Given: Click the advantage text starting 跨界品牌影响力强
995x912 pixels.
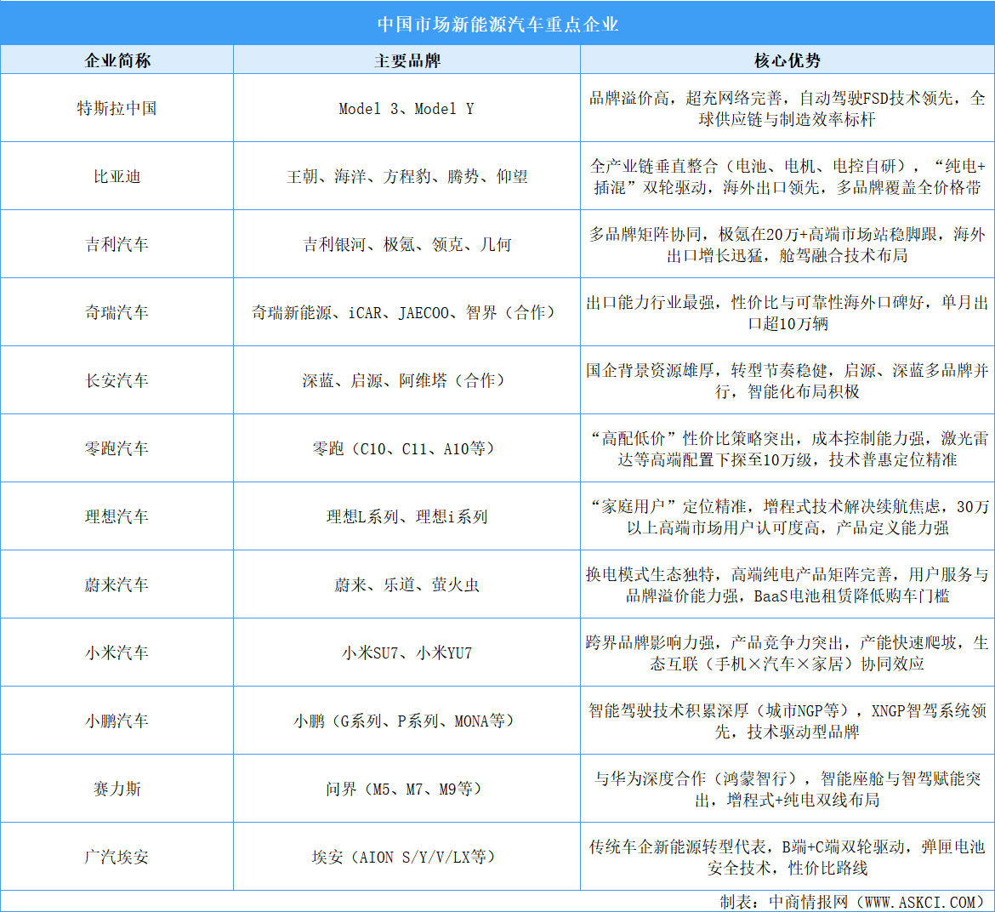Looking at the screenshot, I should (x=787, y=653).
